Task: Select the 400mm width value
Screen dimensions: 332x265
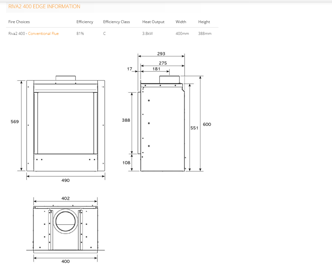Action: point(182,34)
